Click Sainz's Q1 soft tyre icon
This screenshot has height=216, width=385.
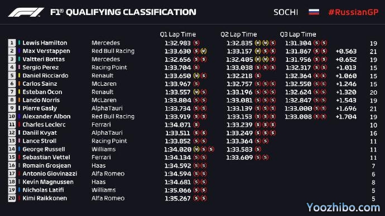pos(196,84)
